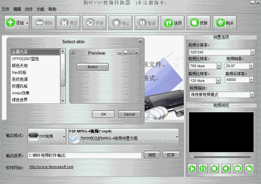Click the green folder icon in video preview
This screenshot has width=261, height=184.
249,169
